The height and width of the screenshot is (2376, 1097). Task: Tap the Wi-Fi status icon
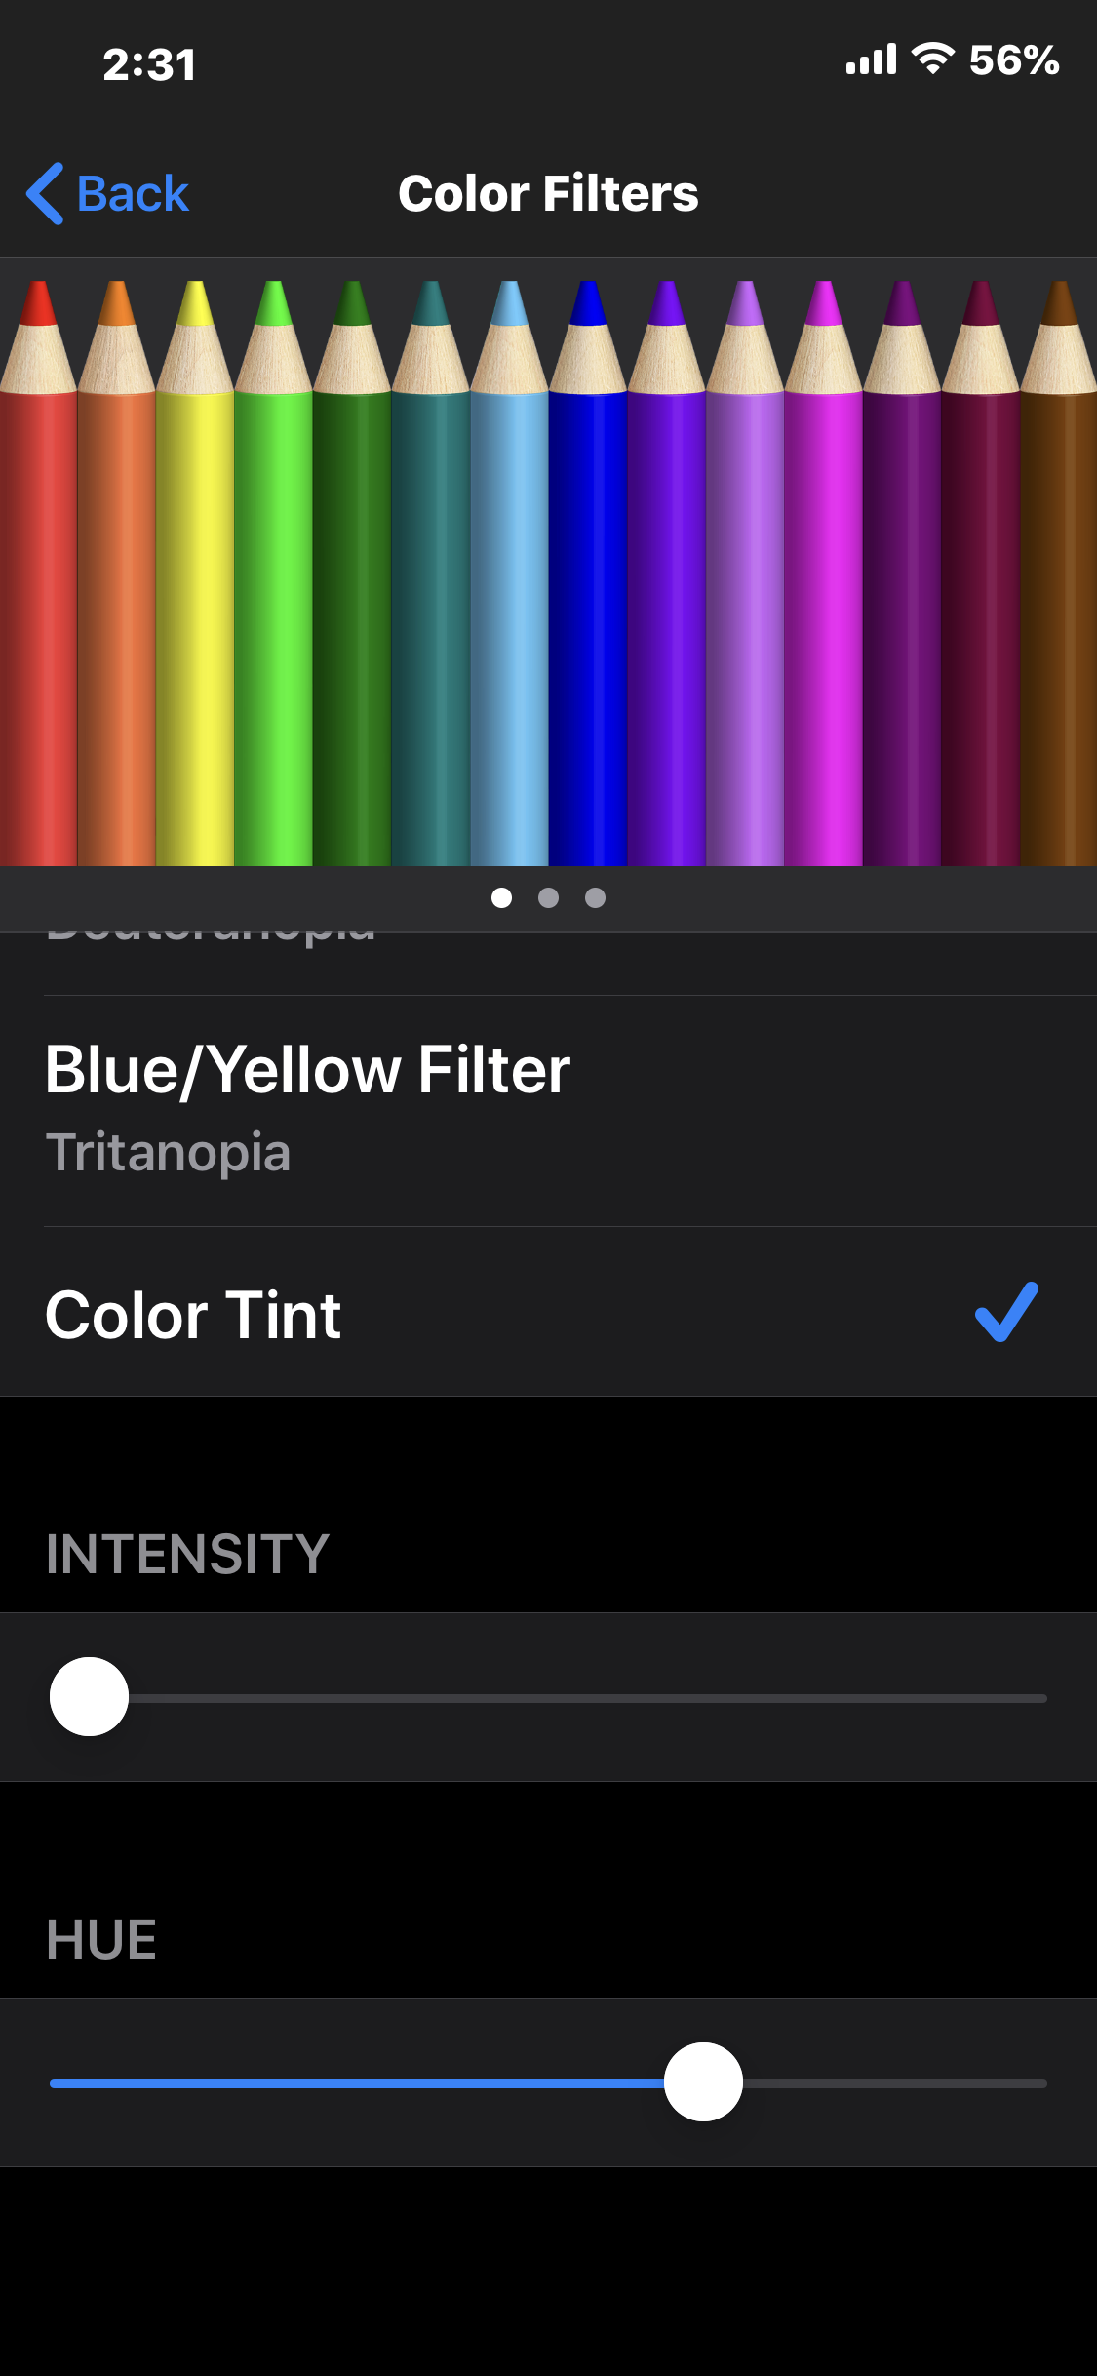tap(932, 59)
